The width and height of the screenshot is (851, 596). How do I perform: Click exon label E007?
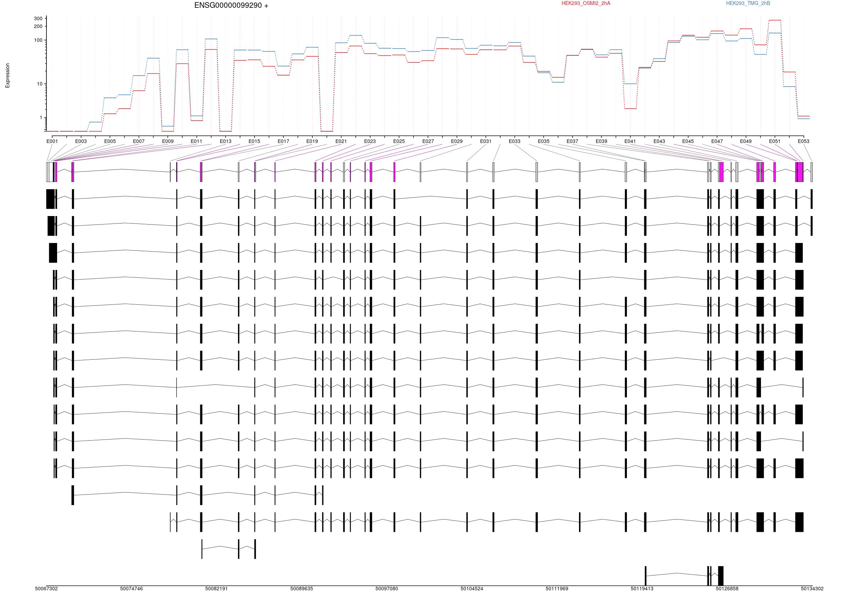coord(139,141)
